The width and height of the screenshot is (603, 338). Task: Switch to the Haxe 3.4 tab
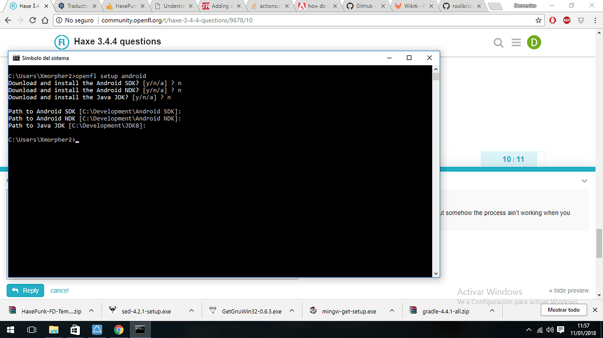[x=29, y=6]
